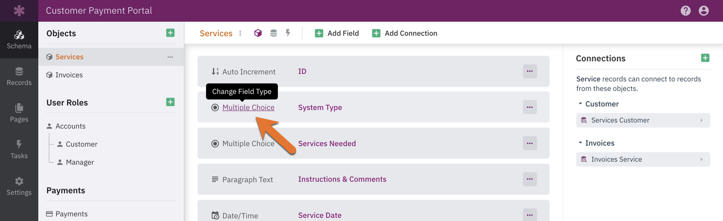723x221 pixels.
Task: Click the Knack asterisk logo icon
Action: (19, 11)
